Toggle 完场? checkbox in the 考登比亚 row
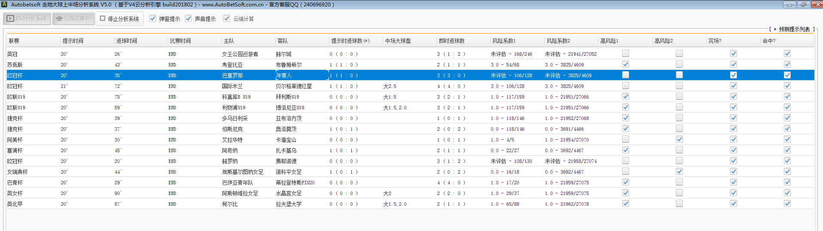823x231 pixels. tap(734, 64)
